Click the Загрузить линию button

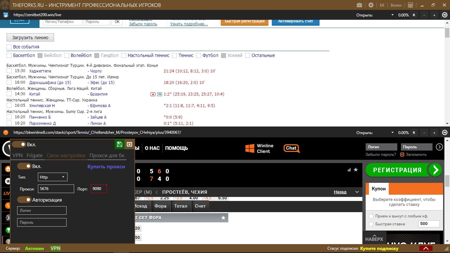coord(30,38)
